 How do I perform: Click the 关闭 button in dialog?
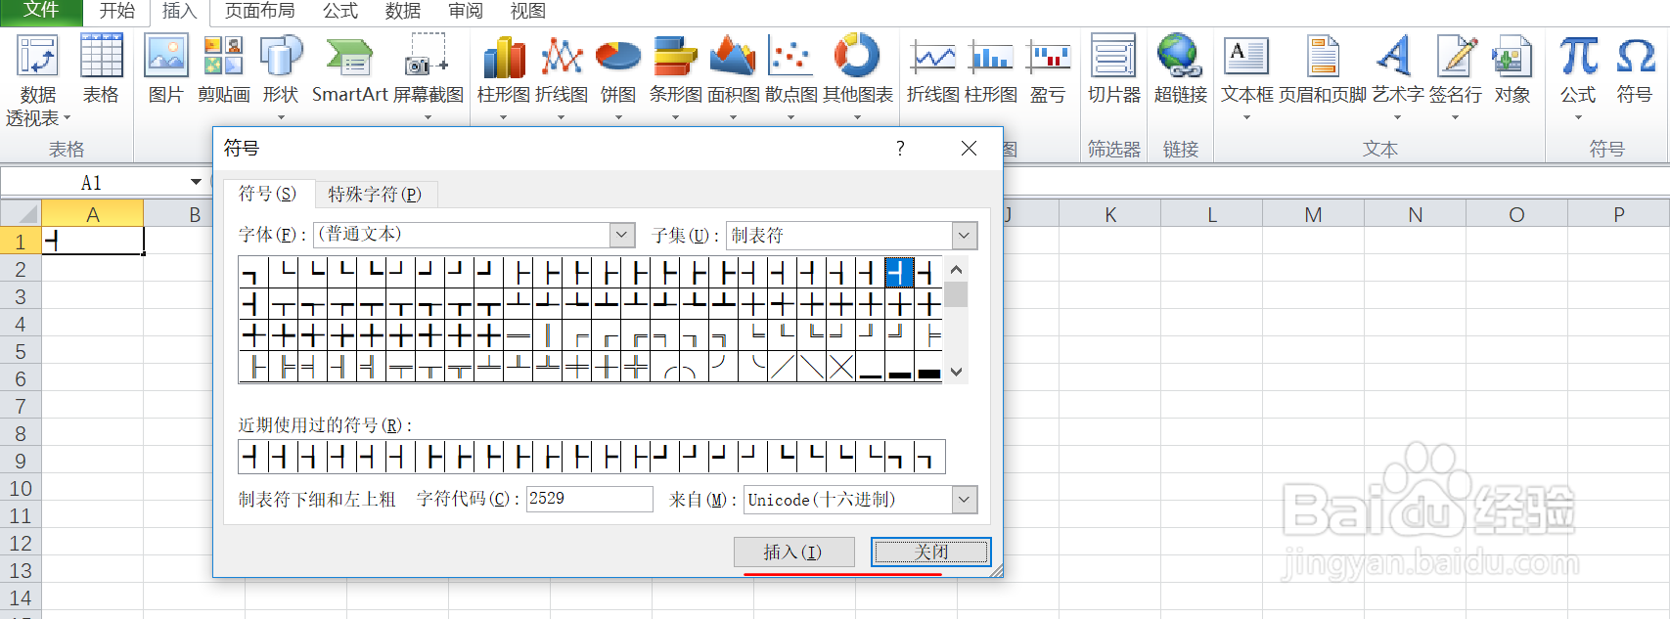pos(931,553)
